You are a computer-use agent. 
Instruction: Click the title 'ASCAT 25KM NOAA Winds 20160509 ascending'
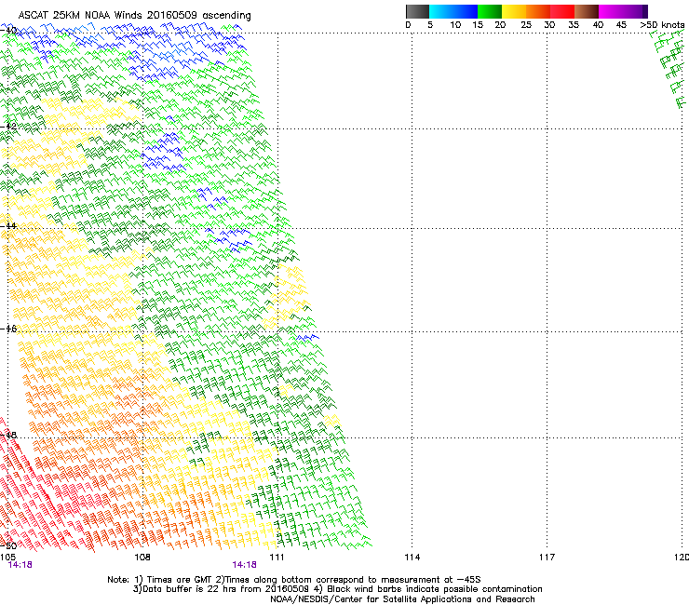[134, 15]
